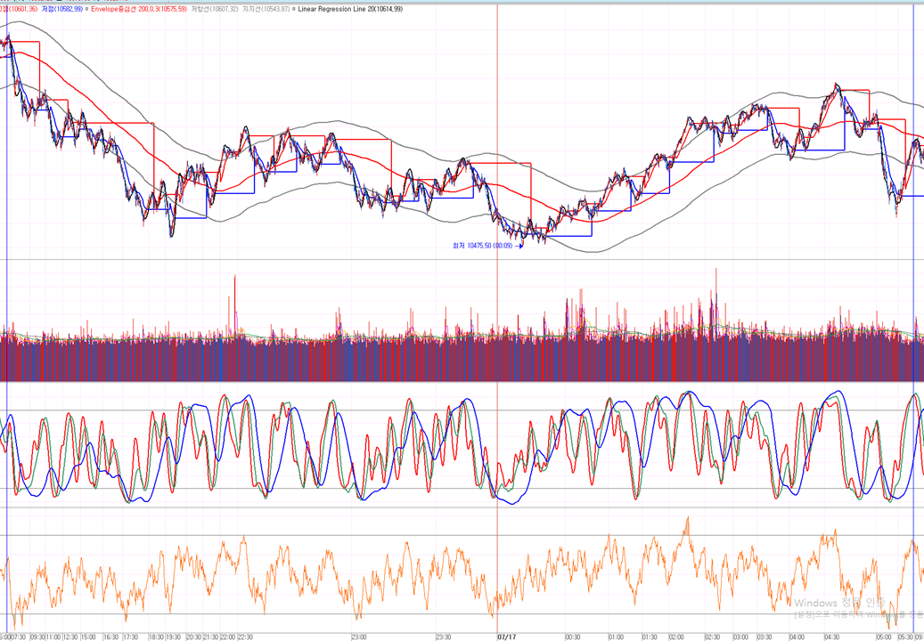Click the 02:00 time axis label

click(x=676, y=637)
